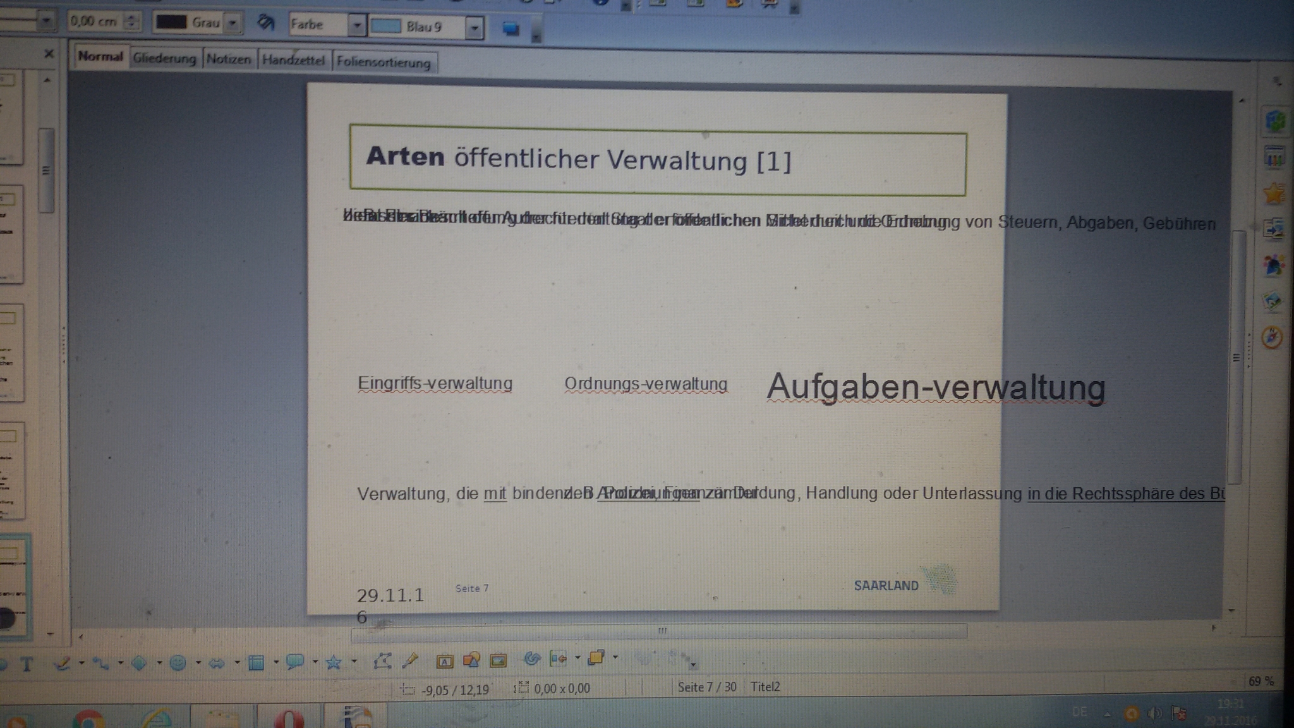Open the Farbe fill type dropdown
This screenshot has height=728, width=1294.
coord(357,25)
